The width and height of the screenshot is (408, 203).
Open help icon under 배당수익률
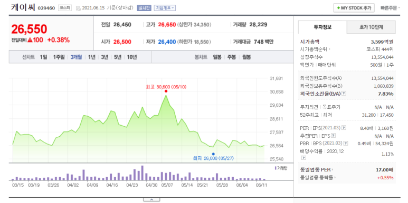tap(303, 158)
